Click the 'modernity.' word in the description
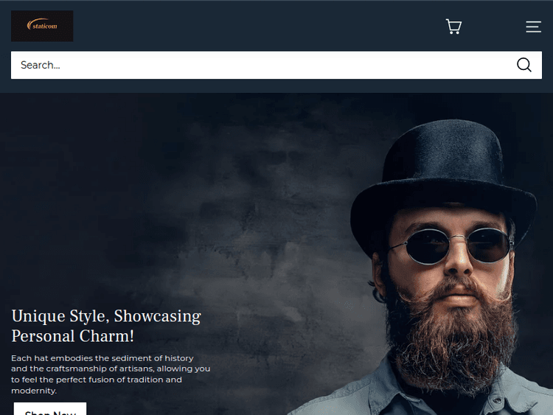The height and width of the screenshot is (415, 553). [x=34, y=391]
